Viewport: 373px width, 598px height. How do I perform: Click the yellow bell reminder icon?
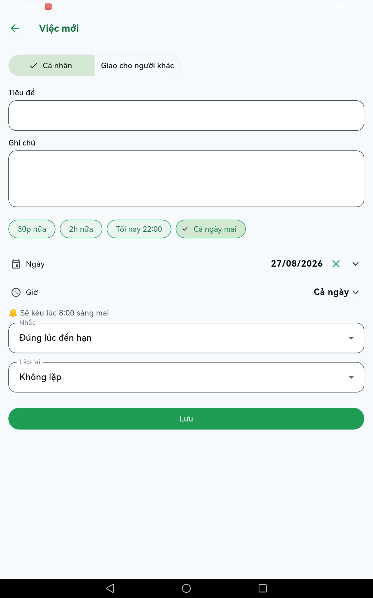pos(13,313)
